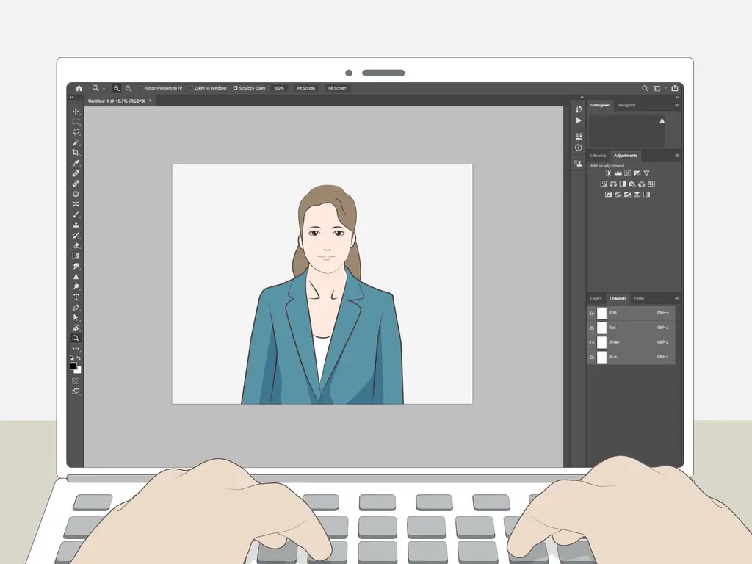
Task: Open the Histogram panel options menu
Action: click(x=677, y=105)
